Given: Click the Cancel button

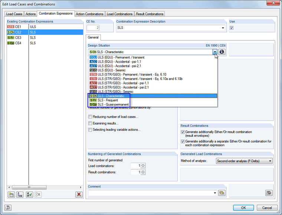Looking at the screenshot, I should click(x=267, y=208).
